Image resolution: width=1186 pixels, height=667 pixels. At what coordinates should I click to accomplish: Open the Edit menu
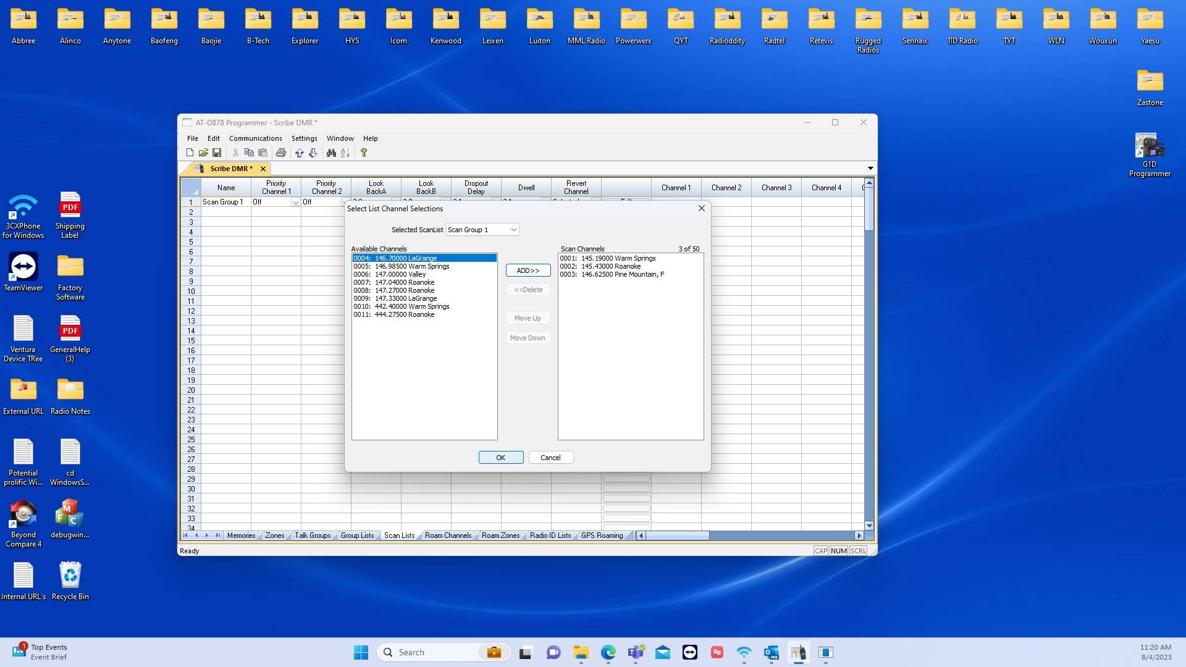[x=214, y=138]
